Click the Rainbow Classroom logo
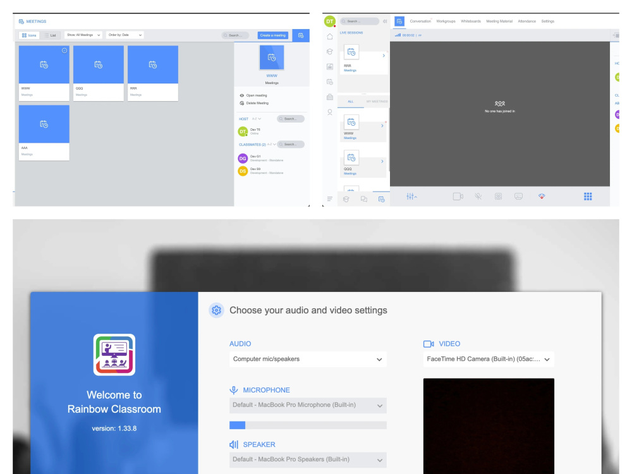The height and width of the screenshot is (474, 632). point(114,355)
